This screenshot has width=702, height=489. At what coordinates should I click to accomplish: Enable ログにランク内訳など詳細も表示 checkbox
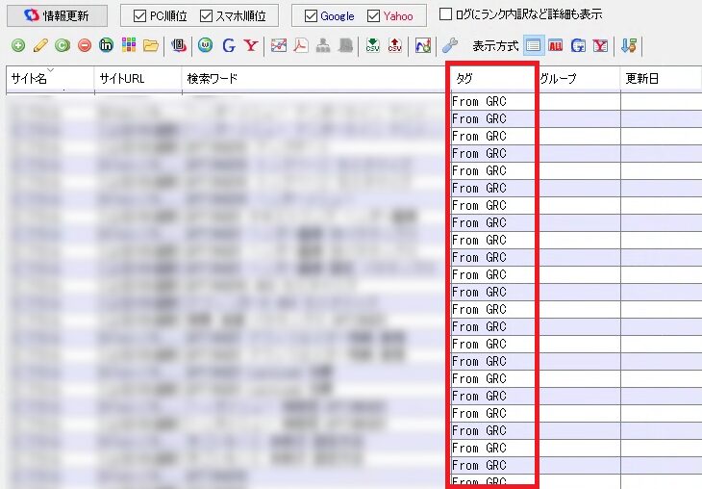click(445, 14)
